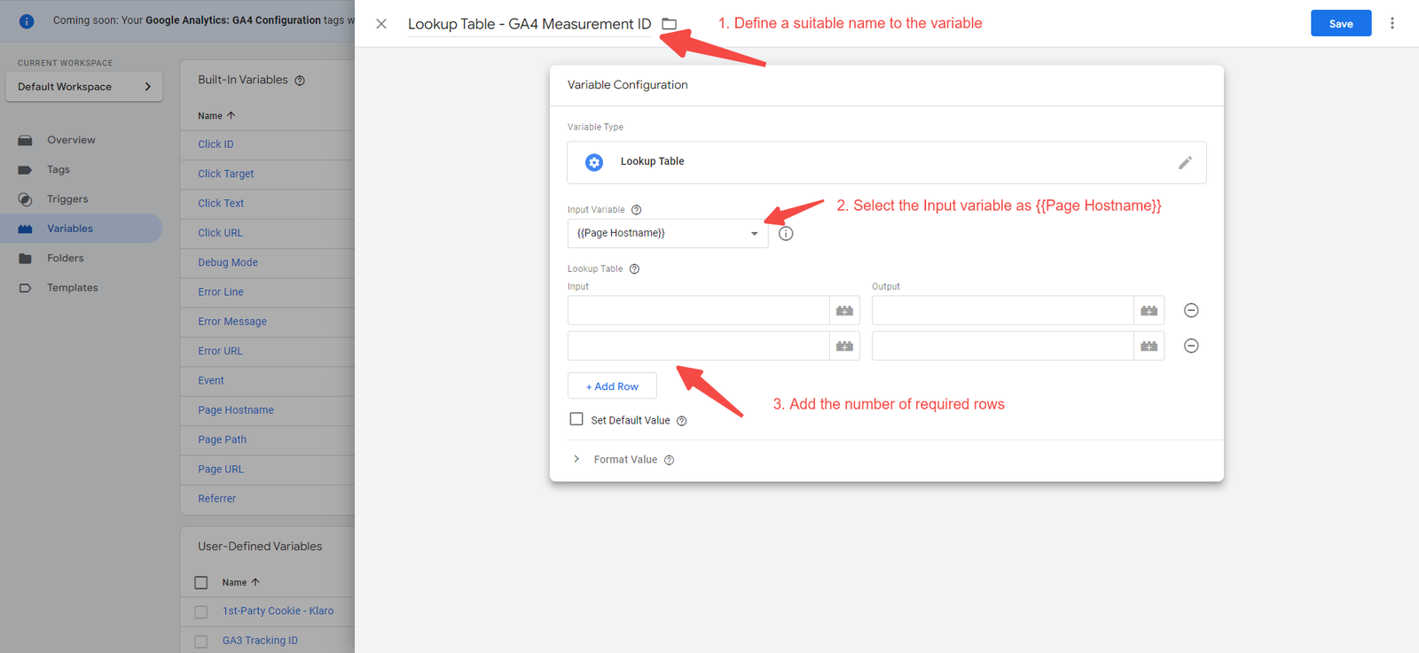Open the Error Message variable link
1419x653 pixels.
(x=232, y=322)
